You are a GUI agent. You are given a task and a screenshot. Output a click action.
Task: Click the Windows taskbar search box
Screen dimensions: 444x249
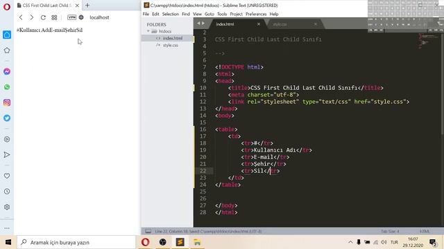(76, 242)
